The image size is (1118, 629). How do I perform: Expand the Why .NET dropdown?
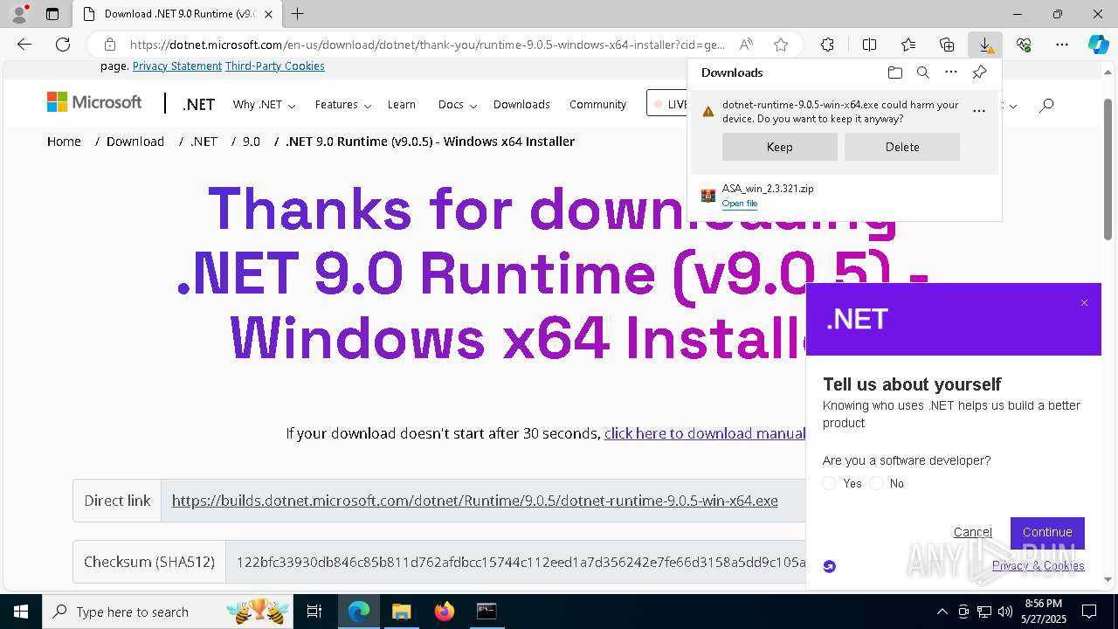click(x=264, y=105)
